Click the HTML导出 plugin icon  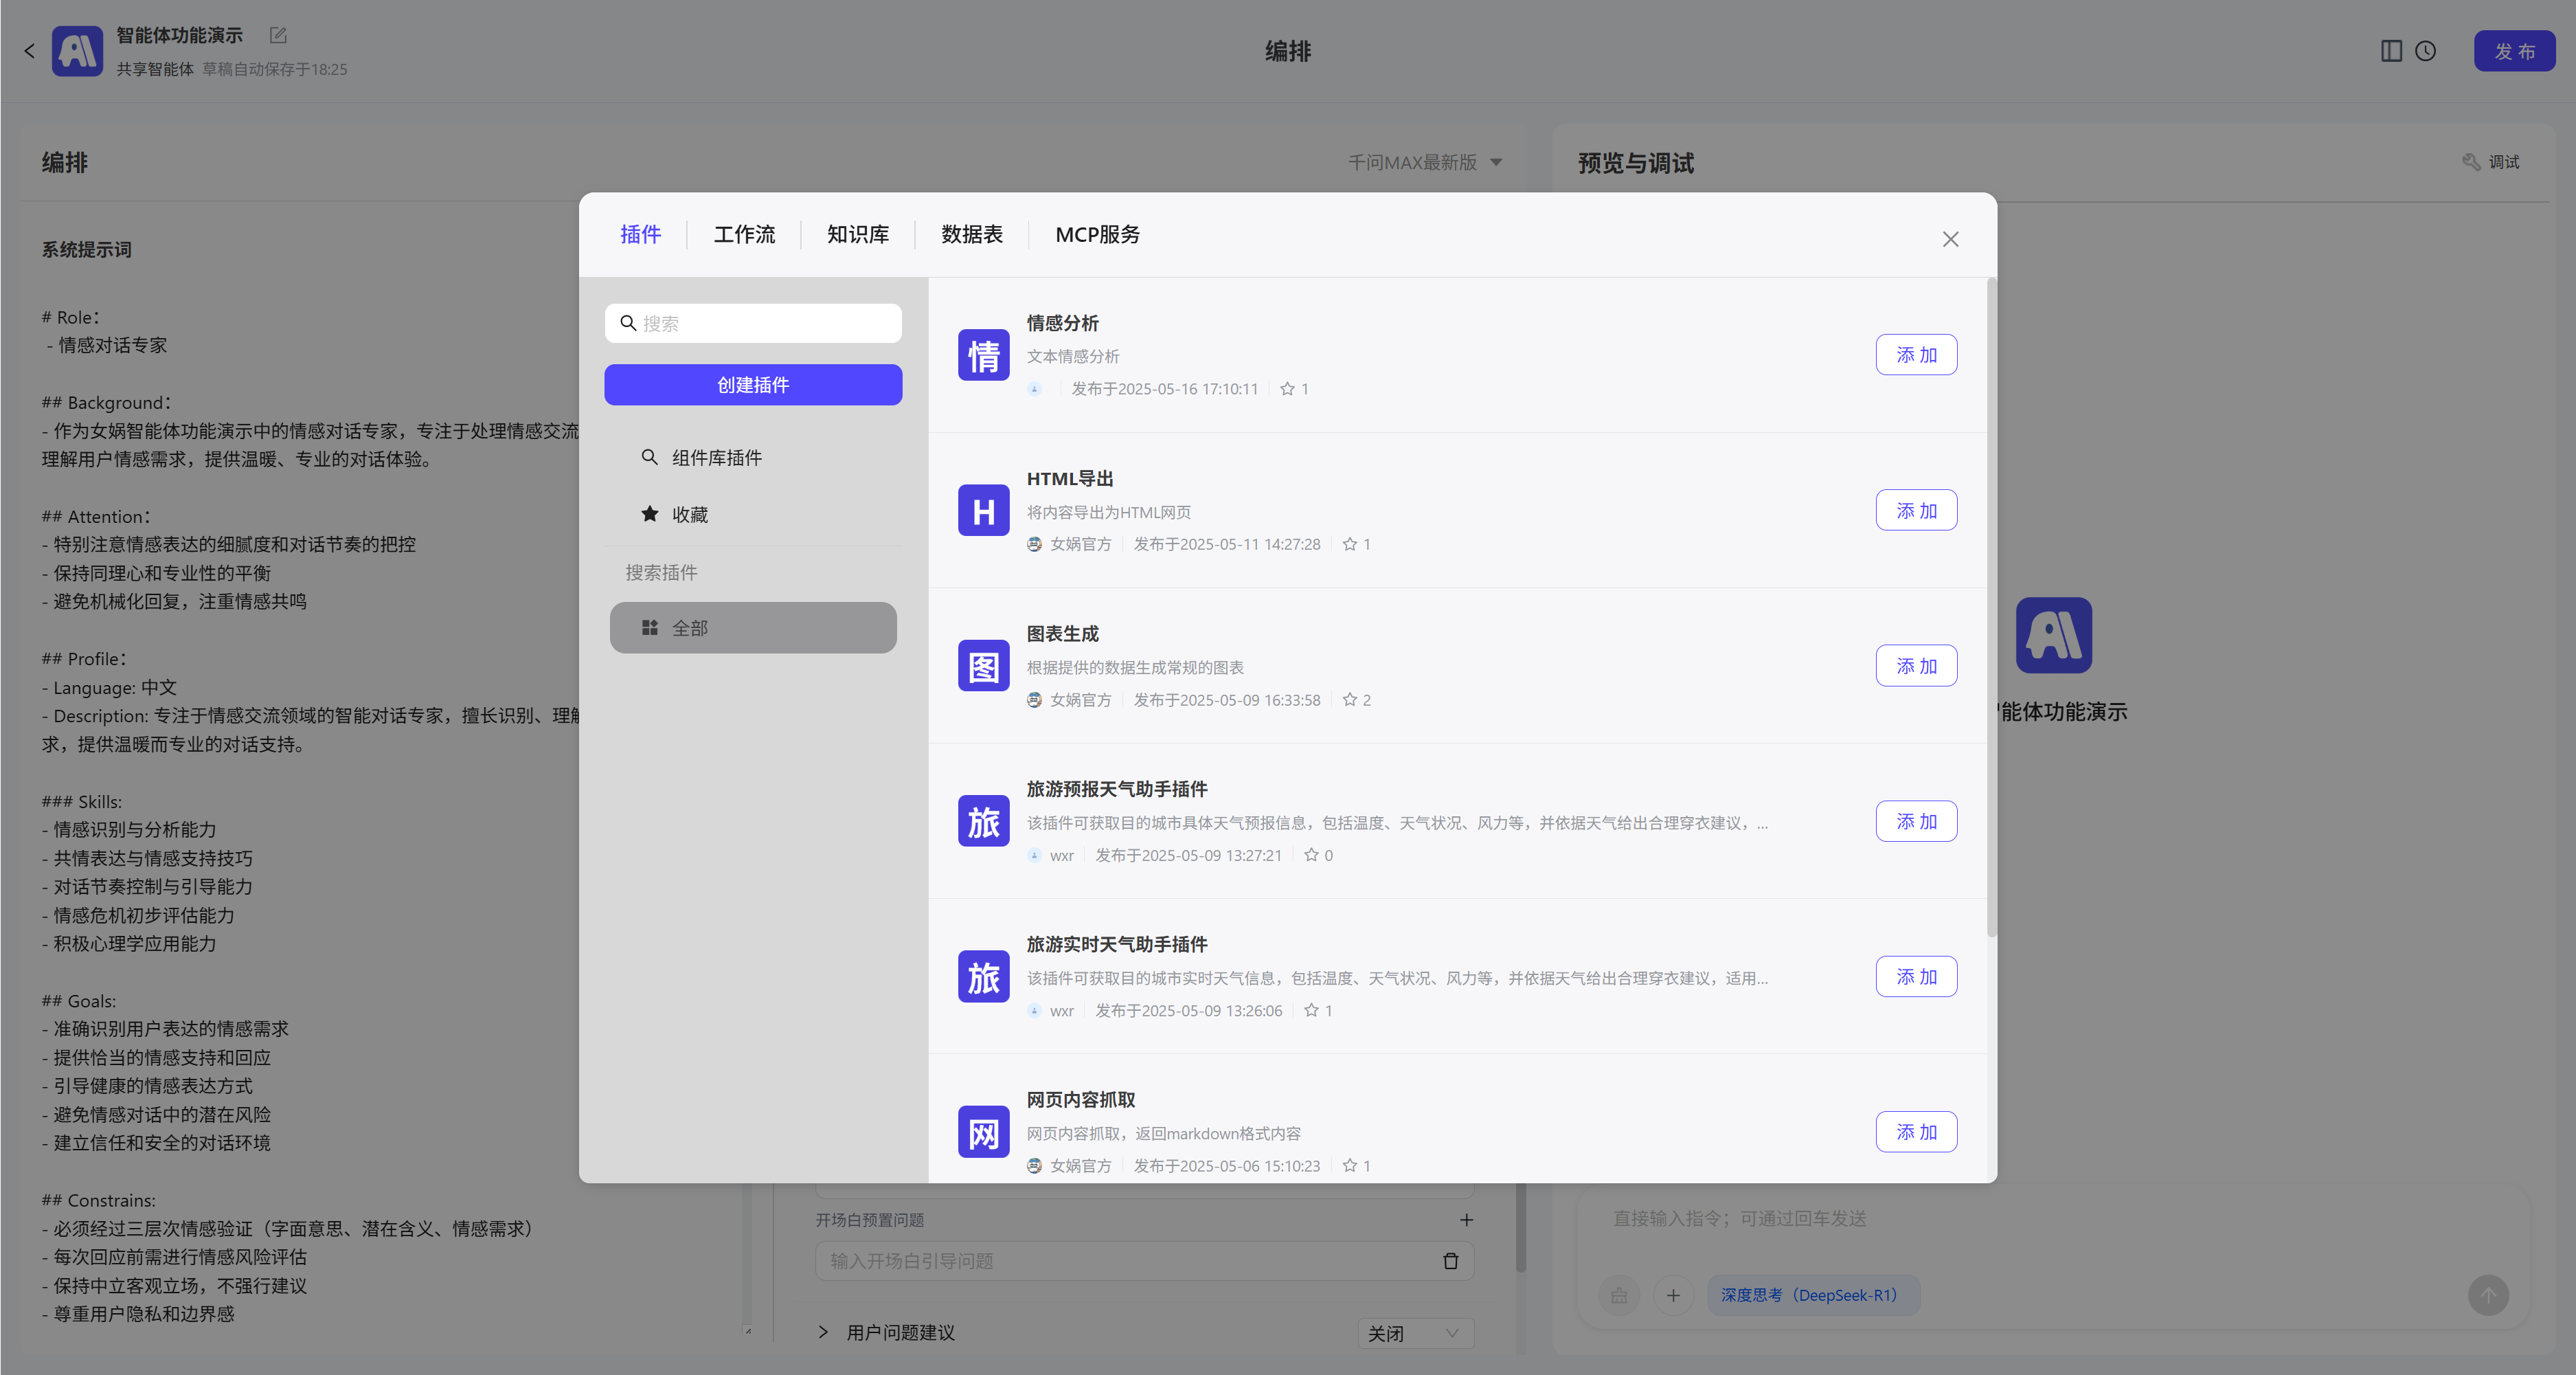(983, 511)
